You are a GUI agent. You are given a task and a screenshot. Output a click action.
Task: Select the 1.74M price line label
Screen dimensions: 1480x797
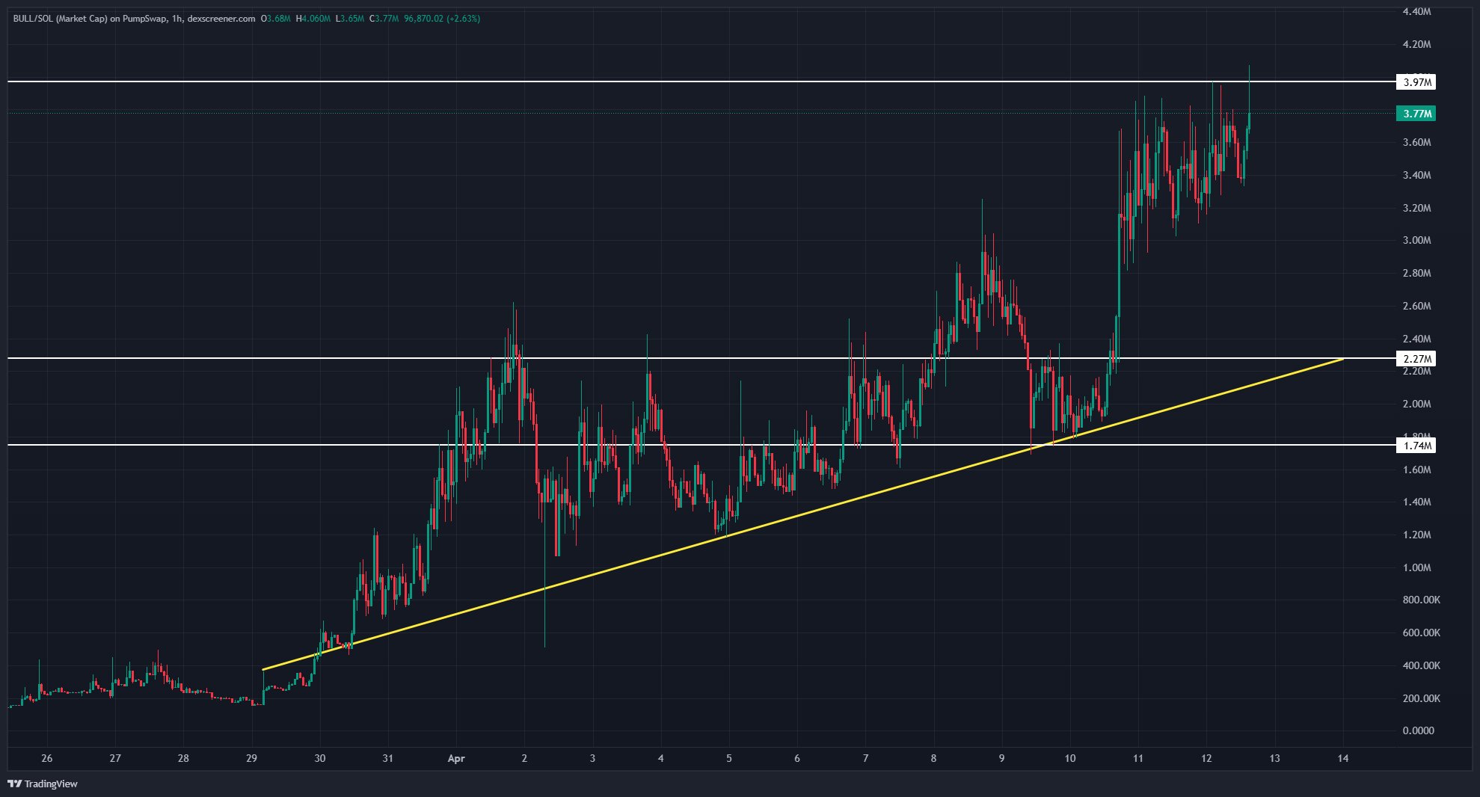[x=1416, y=446]
